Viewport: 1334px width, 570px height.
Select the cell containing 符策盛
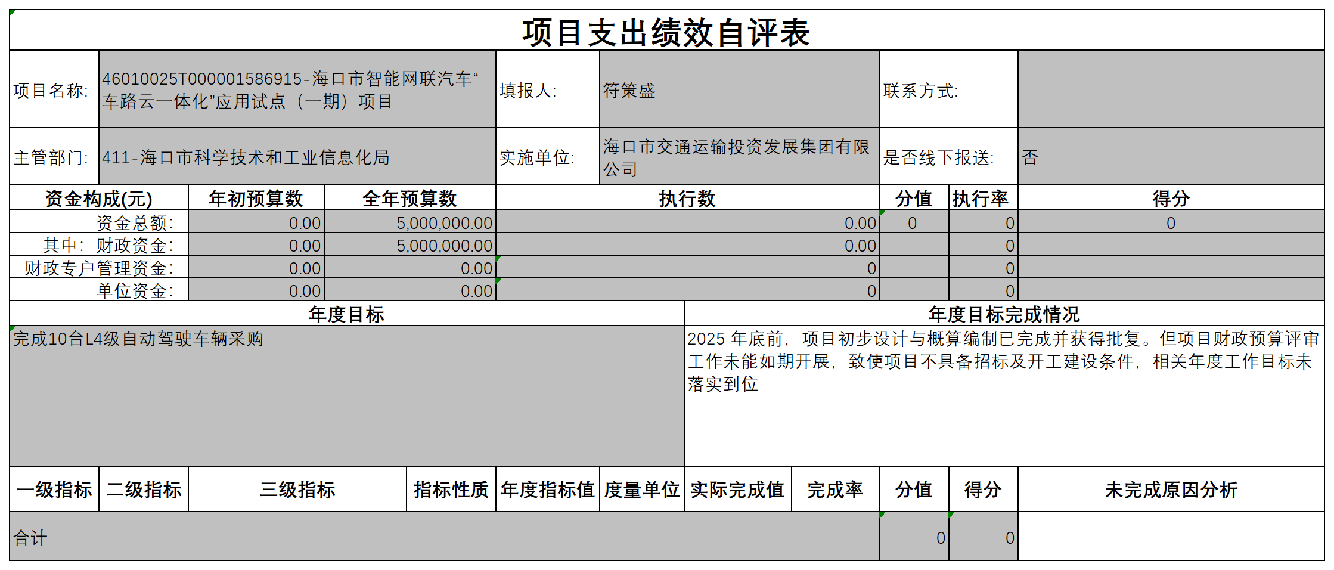coord(740,89)
